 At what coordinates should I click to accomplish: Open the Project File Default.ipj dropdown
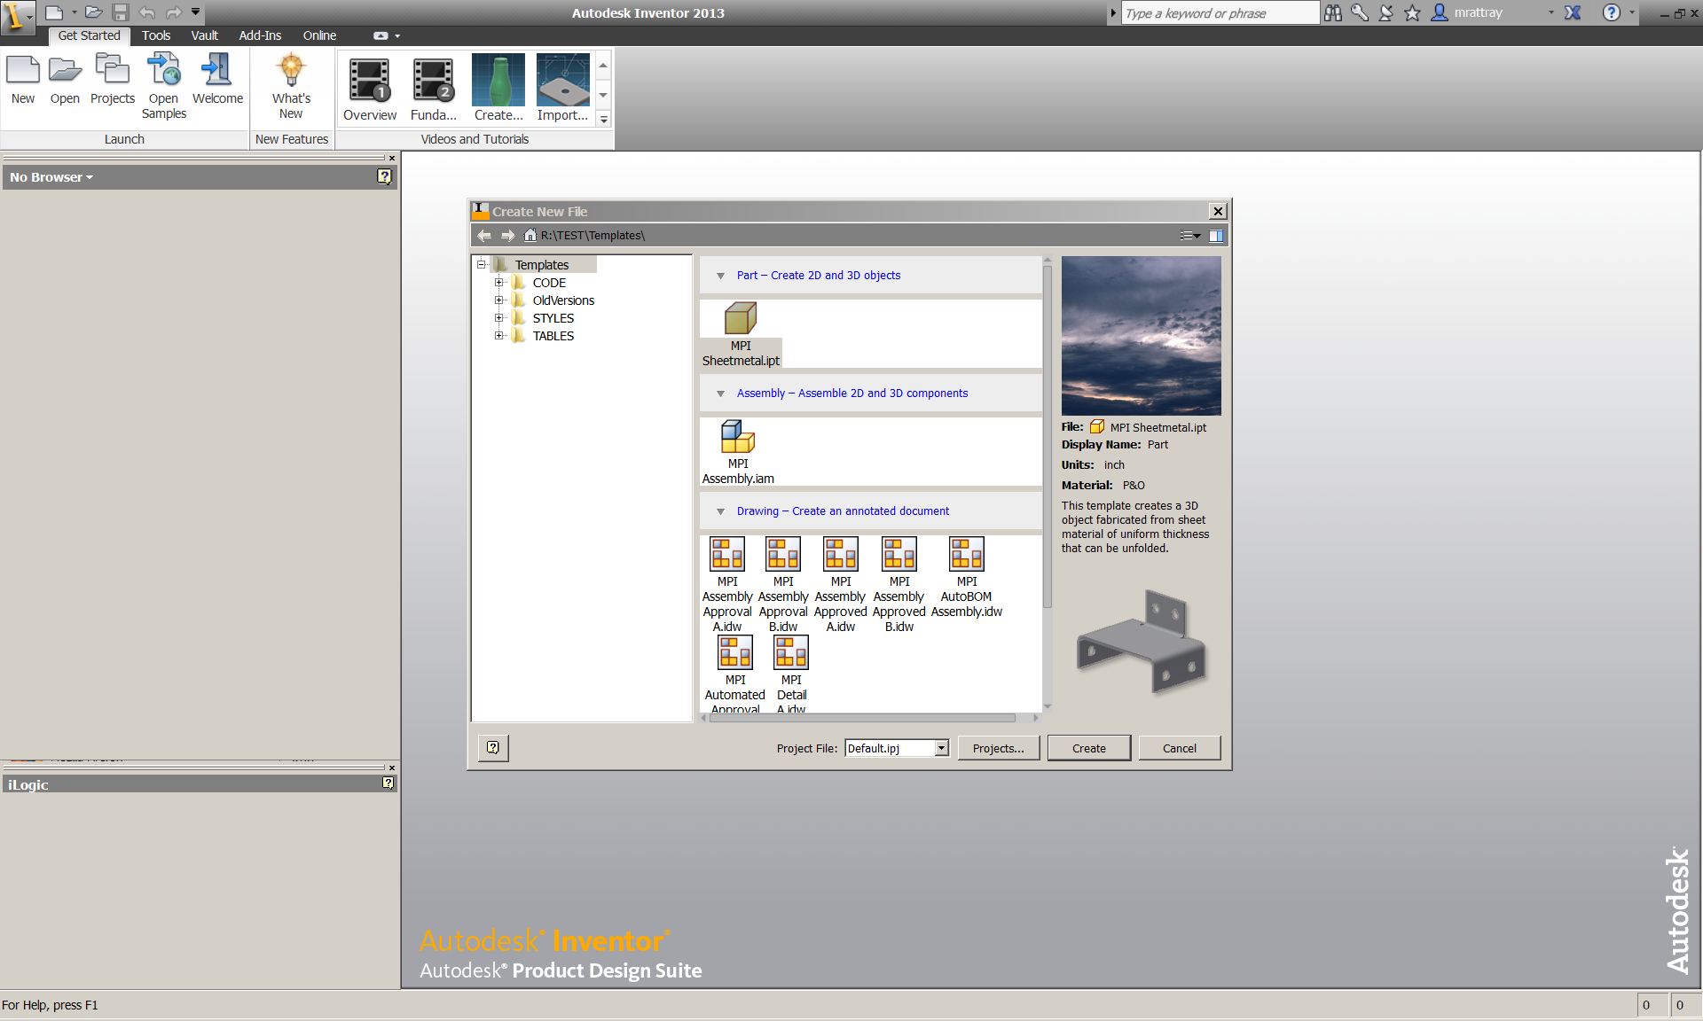coord(941,748)
